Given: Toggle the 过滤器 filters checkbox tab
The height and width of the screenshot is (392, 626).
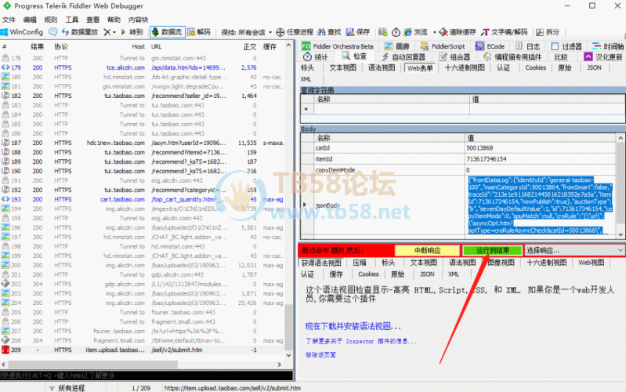Looking at the screenshot, I should 566,46.
